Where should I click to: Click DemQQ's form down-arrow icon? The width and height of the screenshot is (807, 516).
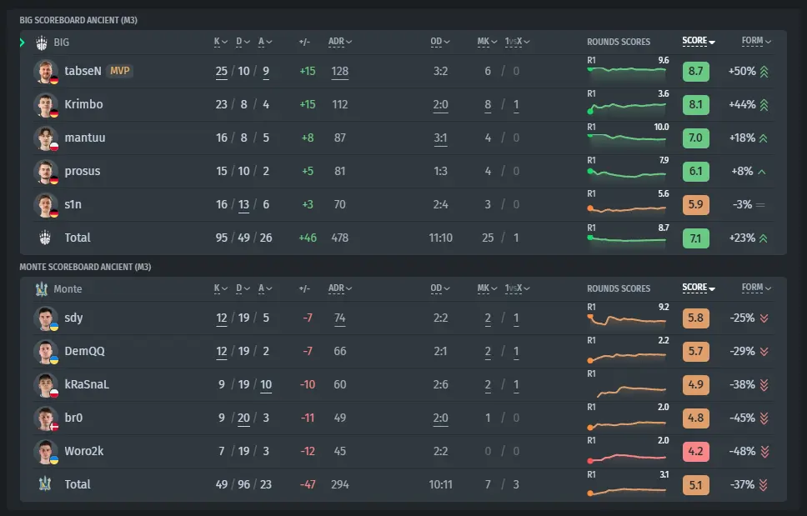(x=764, y=352)
